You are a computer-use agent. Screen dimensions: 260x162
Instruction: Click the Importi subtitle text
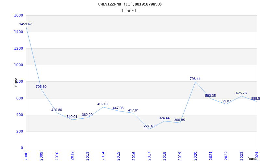(x=130, y=11)
